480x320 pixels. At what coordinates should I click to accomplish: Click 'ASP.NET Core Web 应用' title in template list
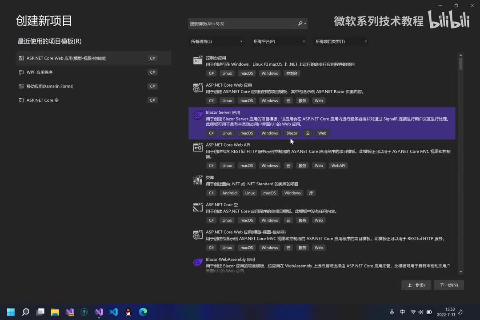[x=229, y=85]
